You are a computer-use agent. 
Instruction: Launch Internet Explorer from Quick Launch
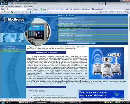pyautogui.click(x=10, y=102)
